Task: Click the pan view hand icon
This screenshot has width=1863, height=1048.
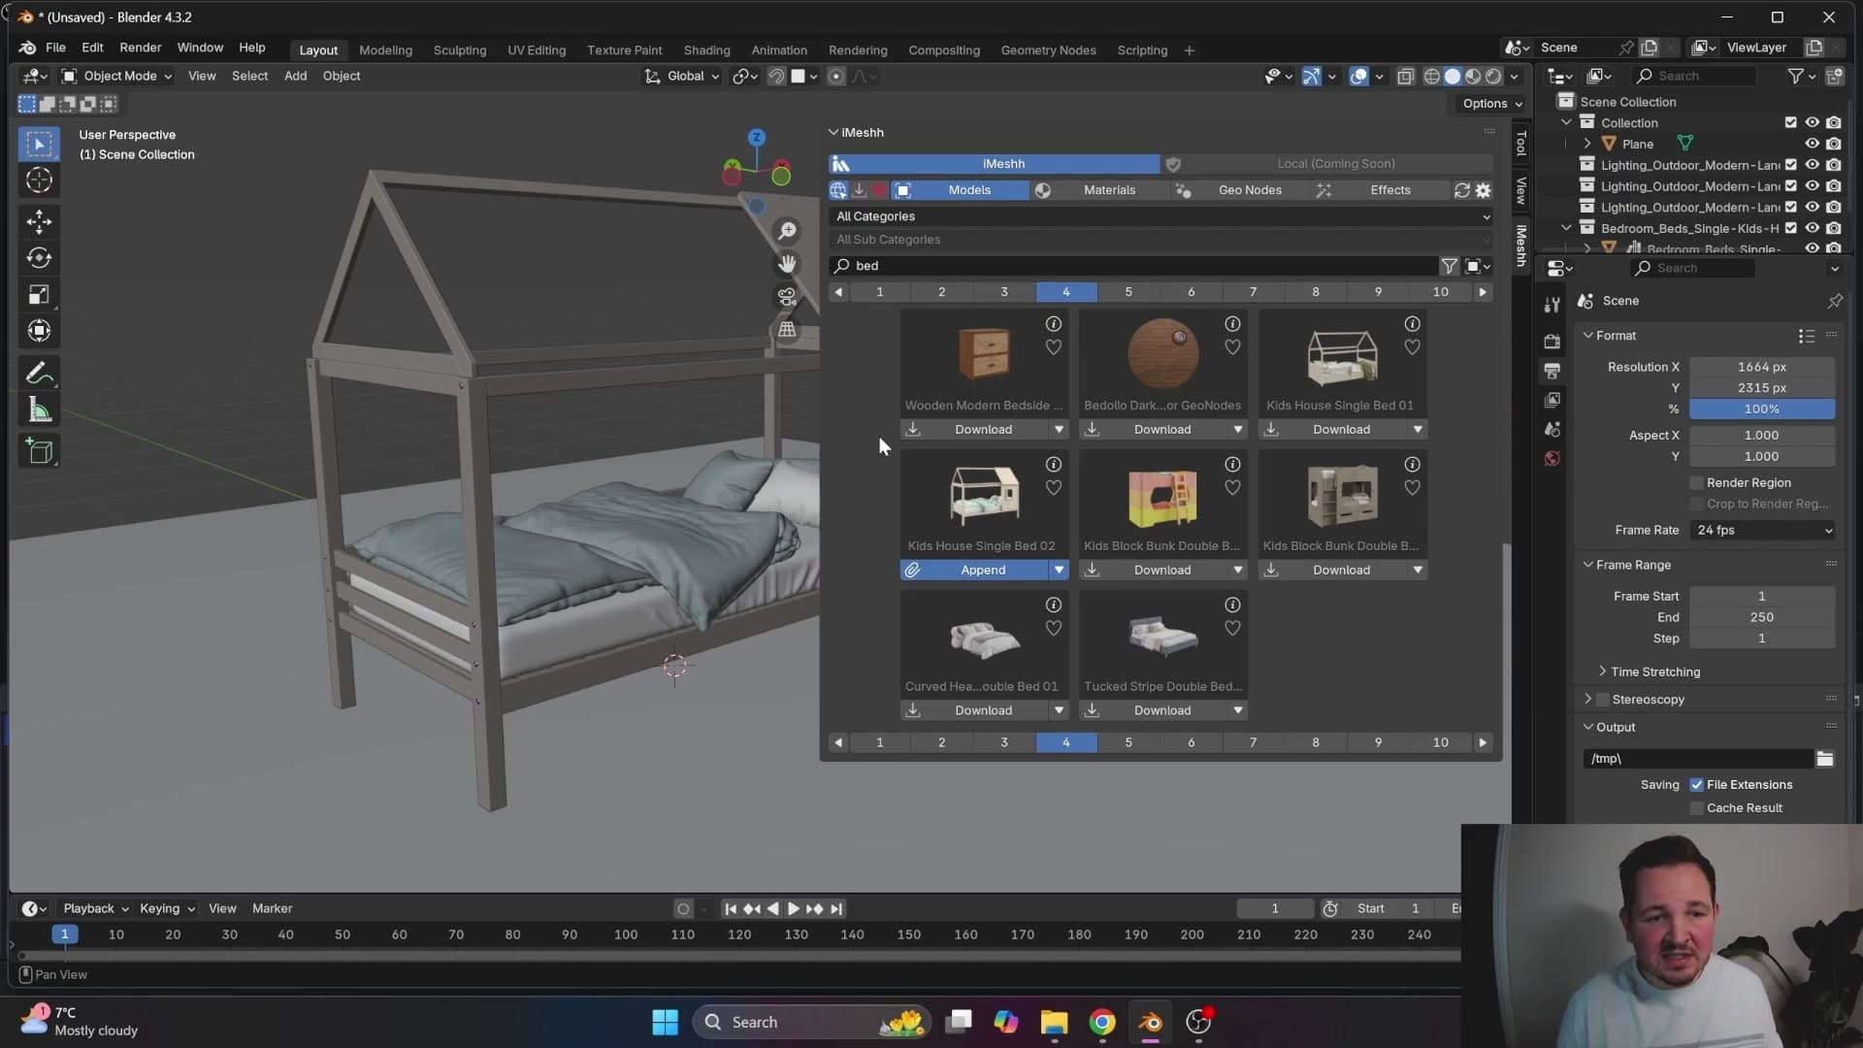Action: coord(787,264)
